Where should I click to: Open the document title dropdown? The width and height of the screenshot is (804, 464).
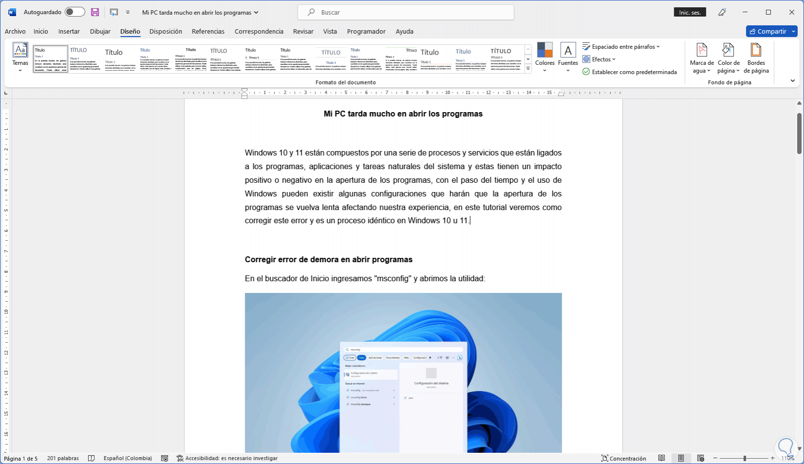(x=200, y=13)
